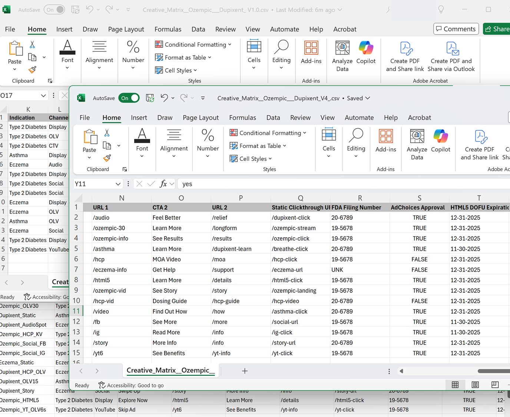Screen dimensions: 510x417
Task: Click Create PDF and Share via Outlook icon
Action: pyautogui.click(x=451, y=56)
